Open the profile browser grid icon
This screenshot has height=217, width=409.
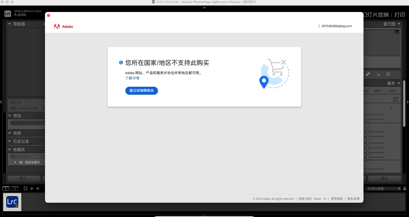[395, 99]
